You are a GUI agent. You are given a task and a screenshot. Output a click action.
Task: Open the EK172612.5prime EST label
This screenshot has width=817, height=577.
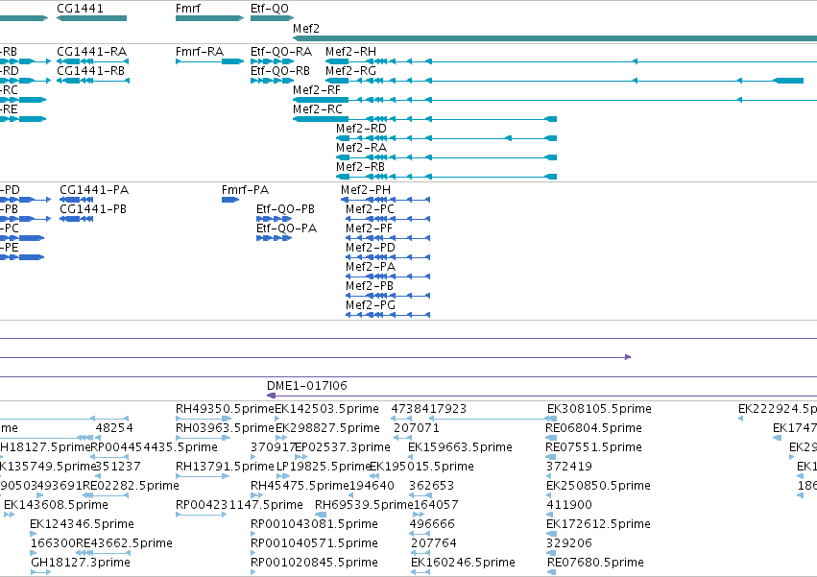tap(598, 525)
